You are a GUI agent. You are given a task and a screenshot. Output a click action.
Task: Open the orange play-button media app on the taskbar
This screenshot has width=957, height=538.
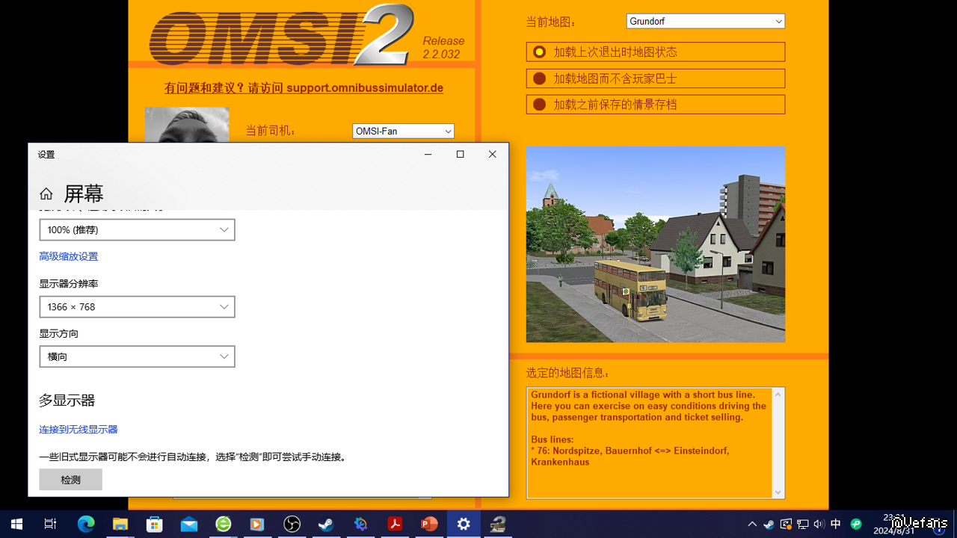coord(257,524)
